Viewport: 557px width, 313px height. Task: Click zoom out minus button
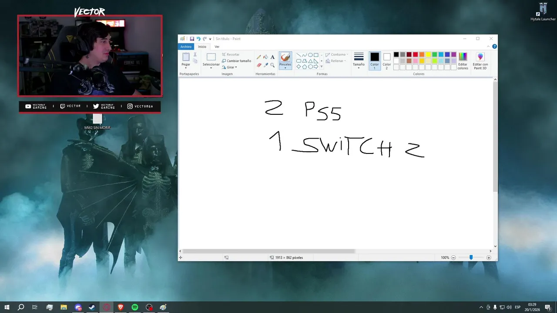click(453, 258)
